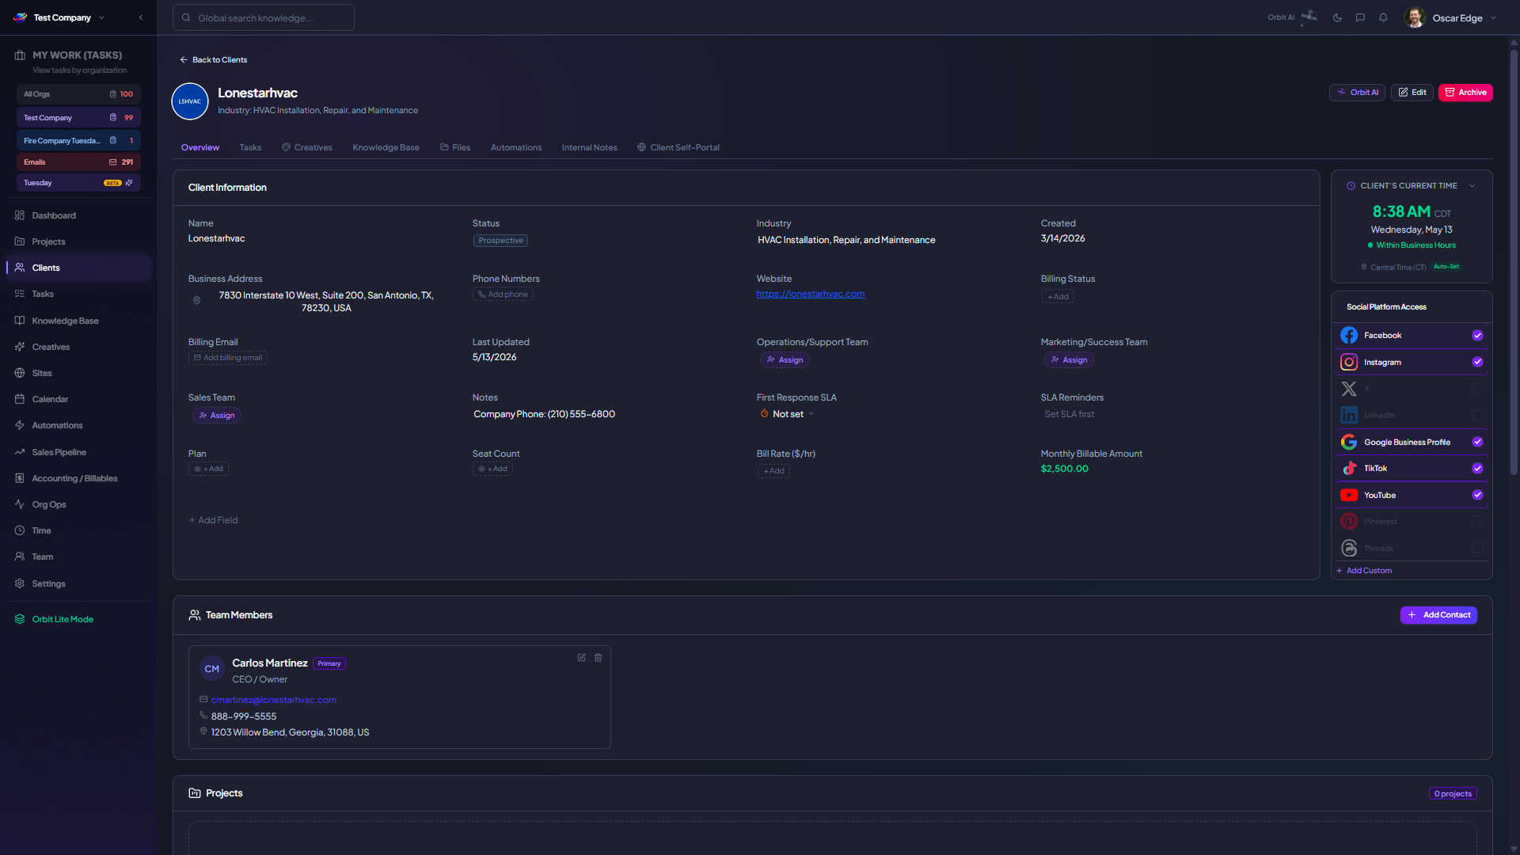Click the business address map pin icon

[x=197, y=301]
